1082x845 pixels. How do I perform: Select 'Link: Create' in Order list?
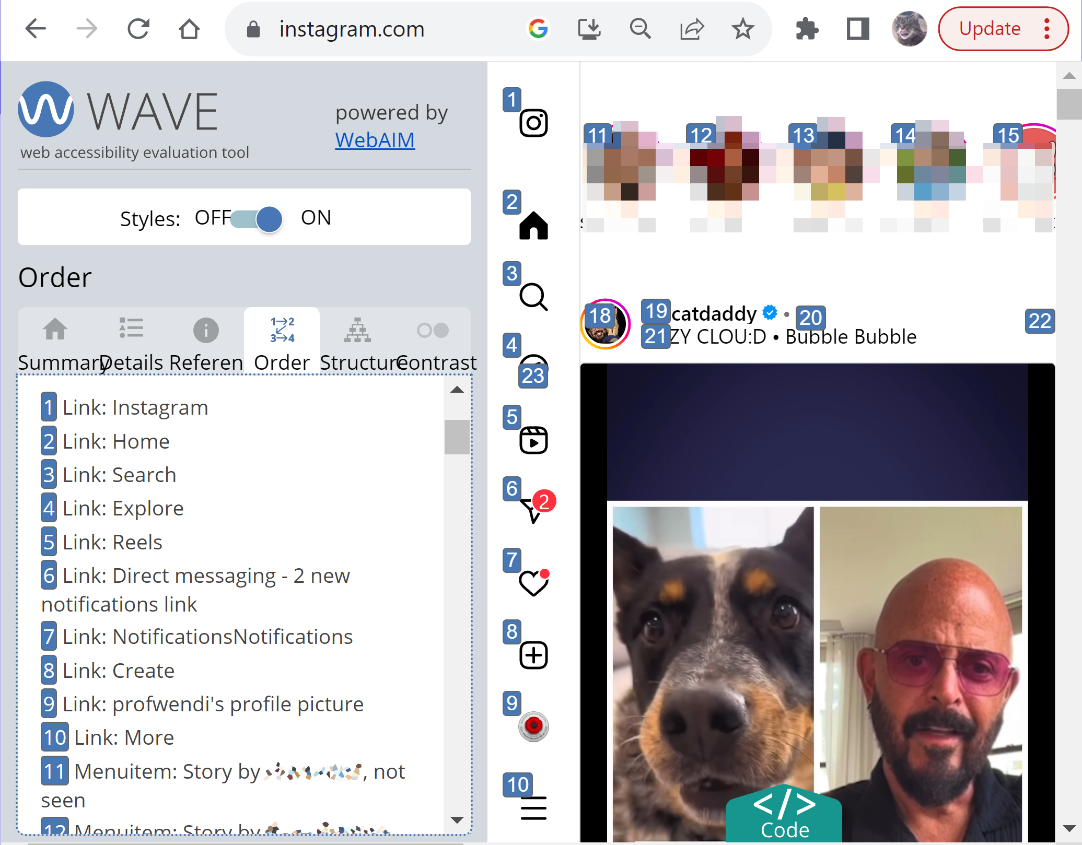click(x=108, y=671)
